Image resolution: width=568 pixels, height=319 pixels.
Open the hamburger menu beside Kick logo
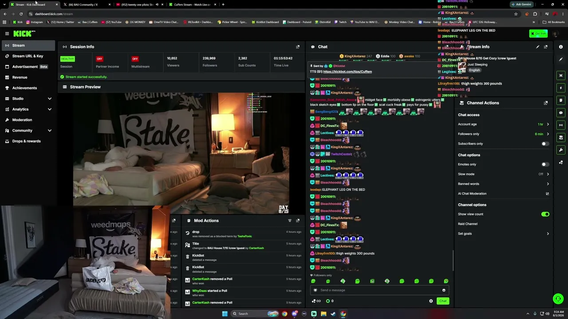tap(7, 34)
